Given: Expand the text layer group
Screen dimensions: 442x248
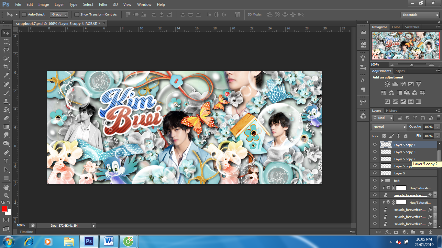Looking at the screenshot, I should click(382, 181).
